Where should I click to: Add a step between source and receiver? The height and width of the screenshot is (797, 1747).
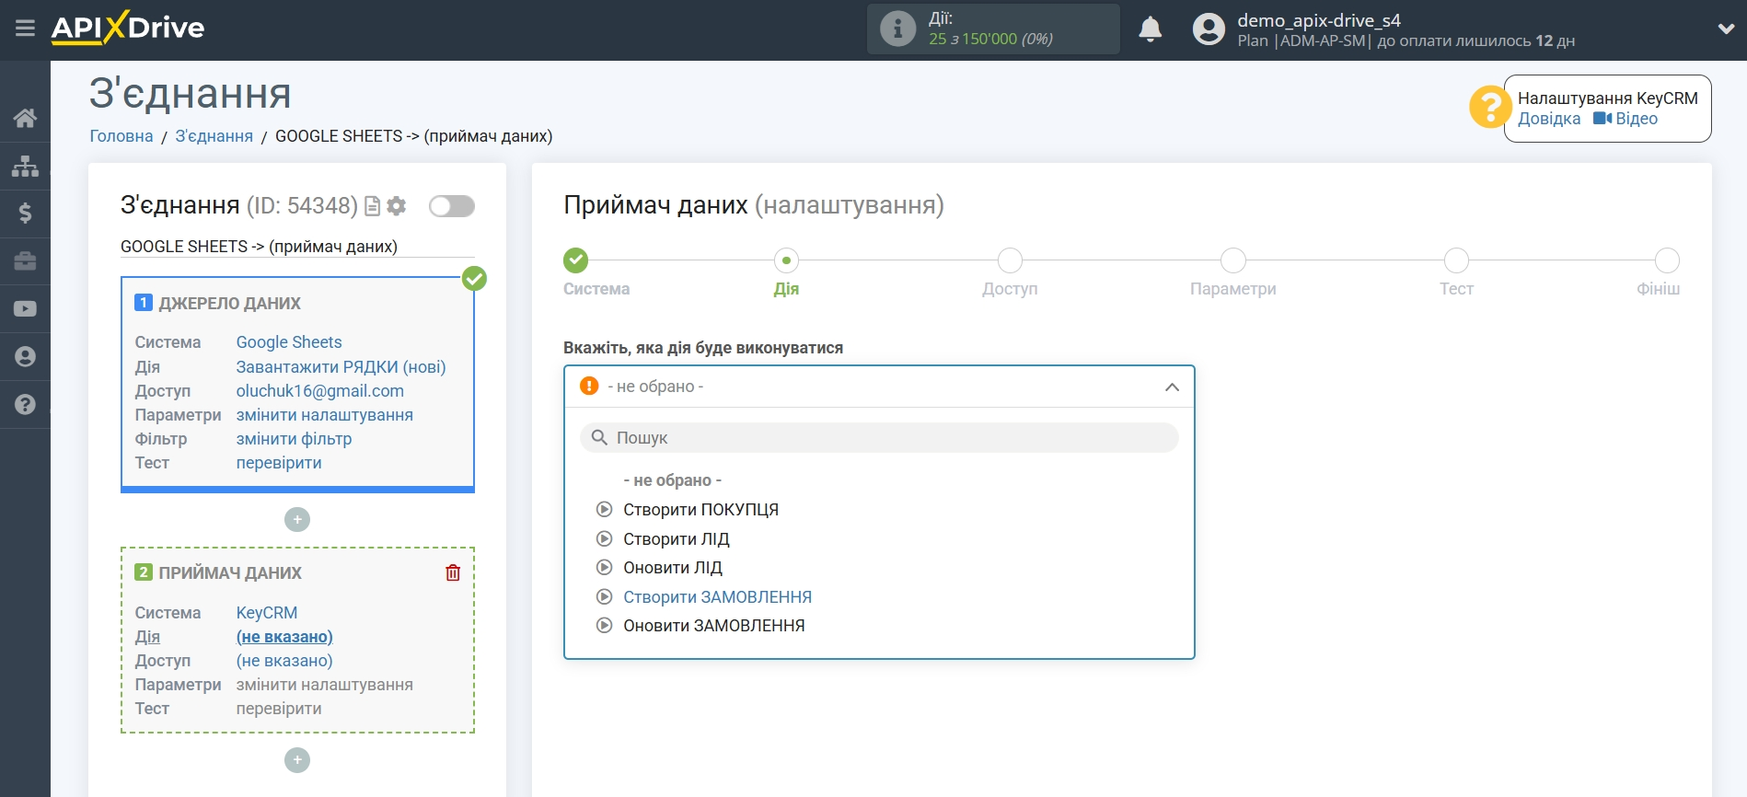click(x=297, y=520)
